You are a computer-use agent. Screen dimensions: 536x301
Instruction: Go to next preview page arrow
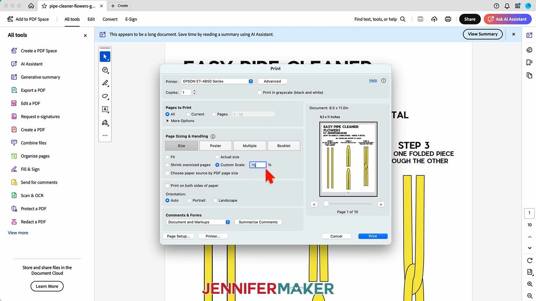(381, 204)
